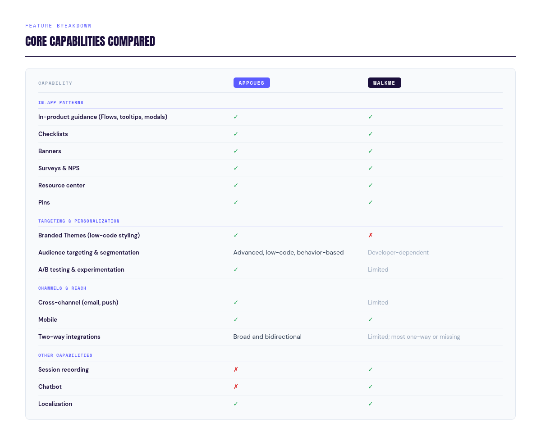Screen dimensions: 541x446
Task: Click 'Limited; most one-way or missing' cell
Action: point(414,337)
